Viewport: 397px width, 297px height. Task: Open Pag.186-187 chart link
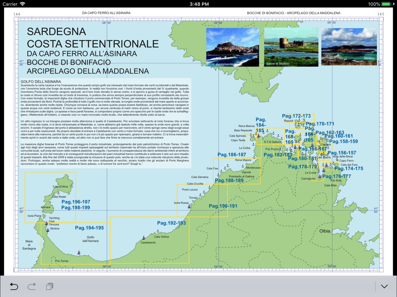tap(232, 154)
